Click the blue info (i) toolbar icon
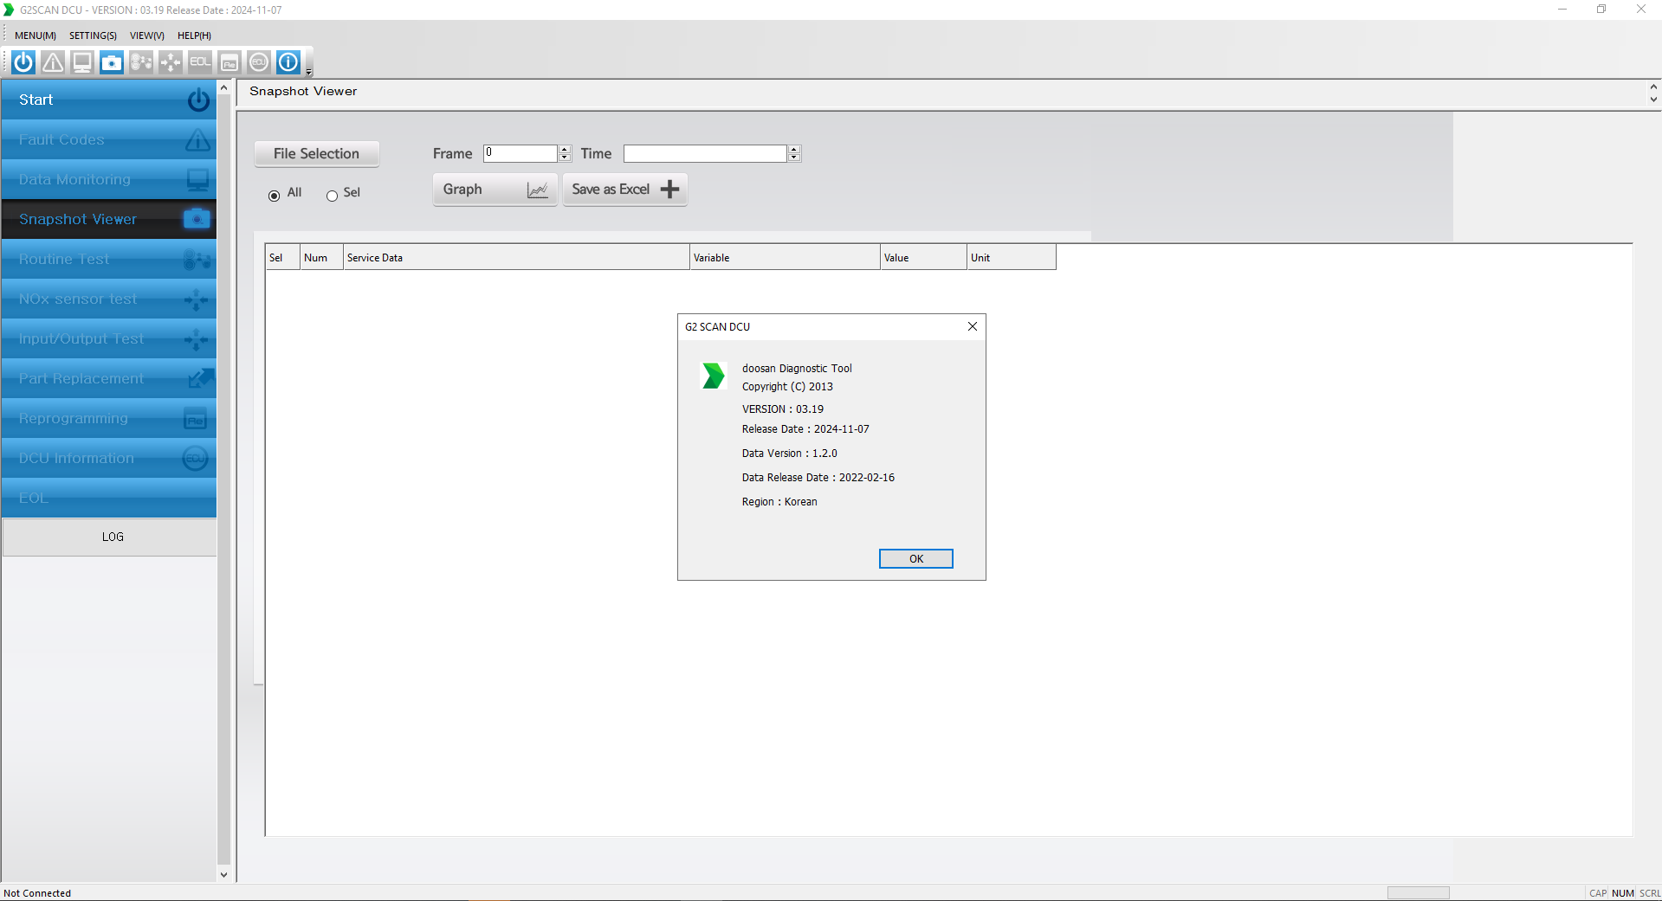The height and width of the screenshot is (901, 1662). [288, 62]
